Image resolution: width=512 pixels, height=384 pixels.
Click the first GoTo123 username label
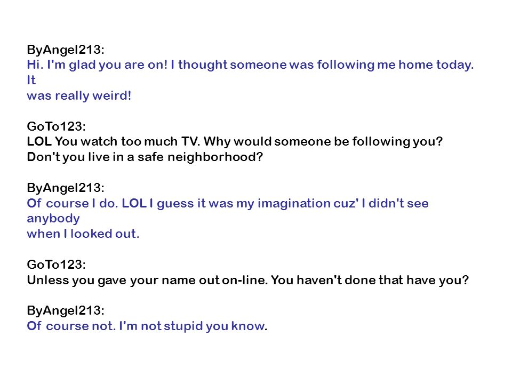[56, 126]
